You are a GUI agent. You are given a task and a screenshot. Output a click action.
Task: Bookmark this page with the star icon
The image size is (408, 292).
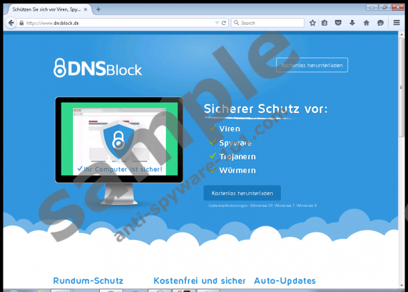[312, 23]
